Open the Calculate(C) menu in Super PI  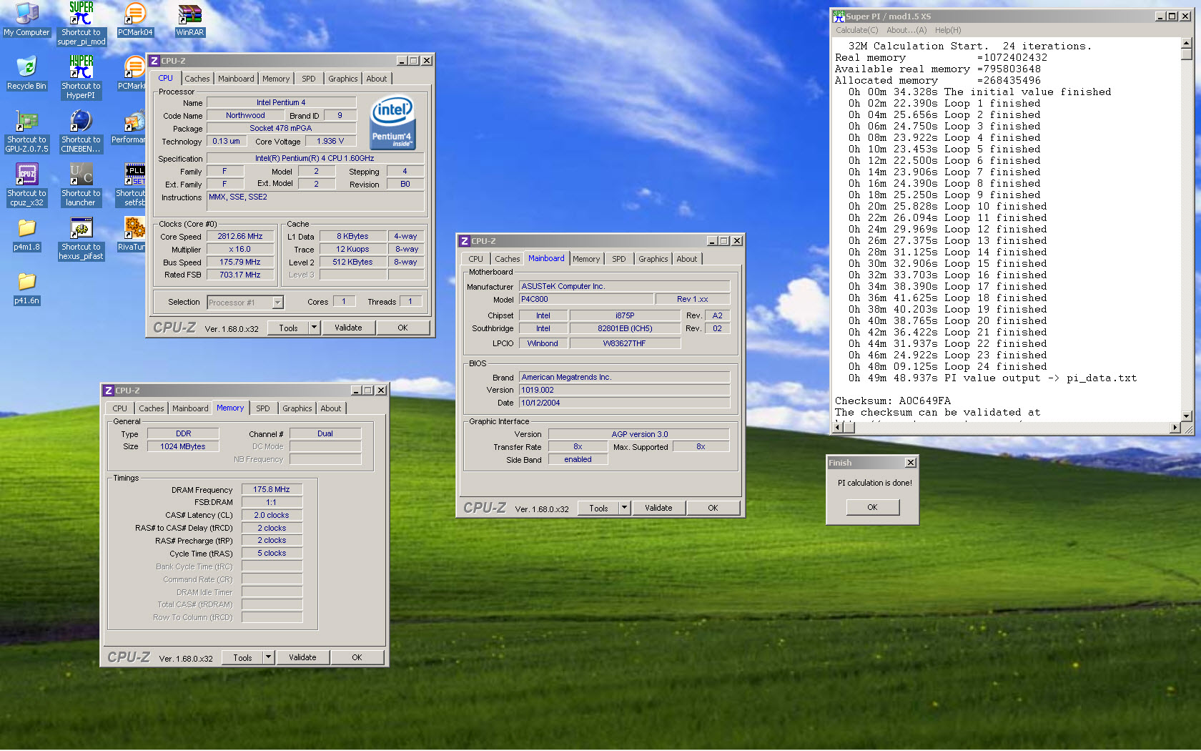856,30
